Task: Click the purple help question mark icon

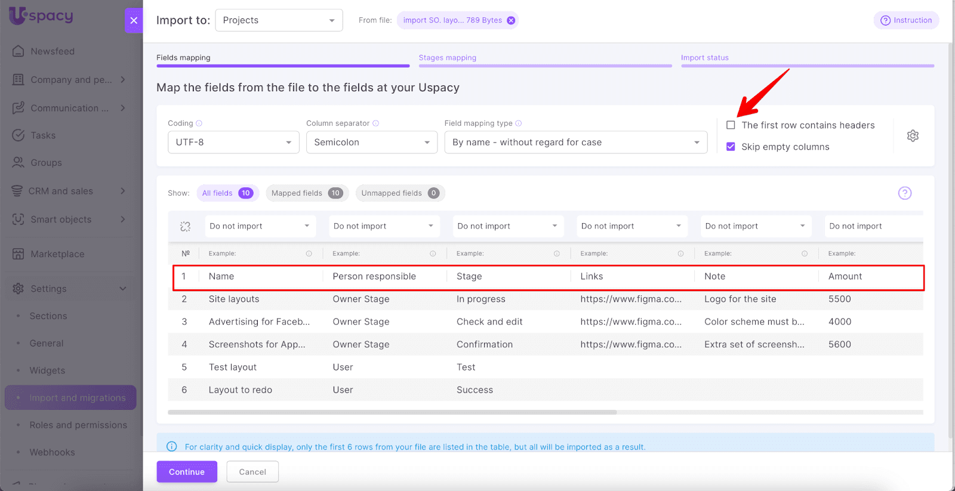Action: [x=905, y=193]
